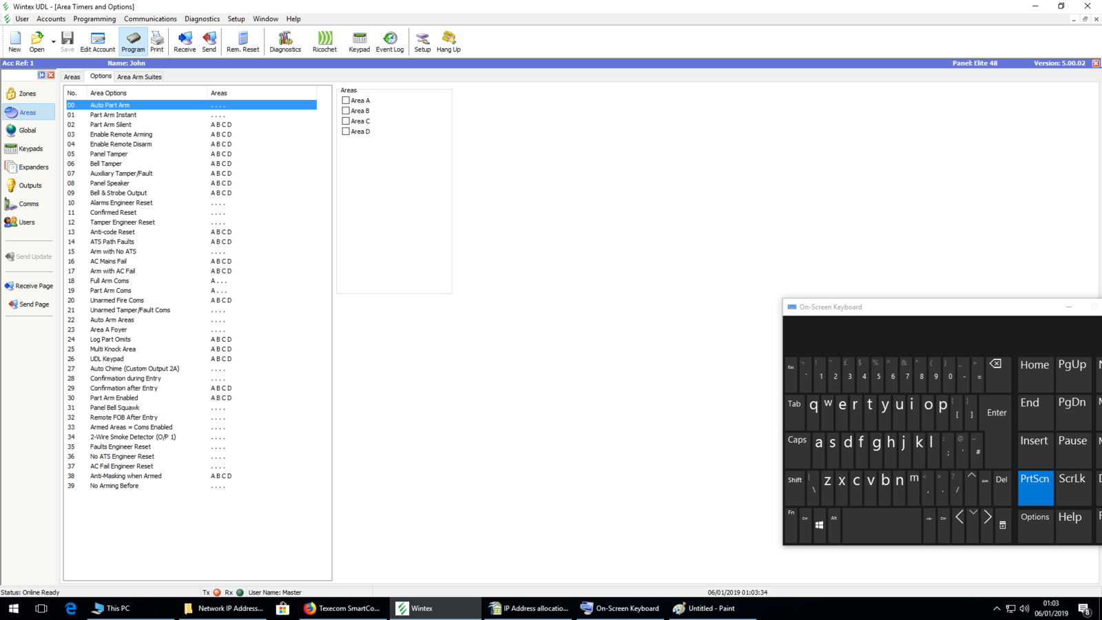Open Microsoft Edge from the taskbar
This screenshot has width=1102, height=620.
click(x=70, y=608)
